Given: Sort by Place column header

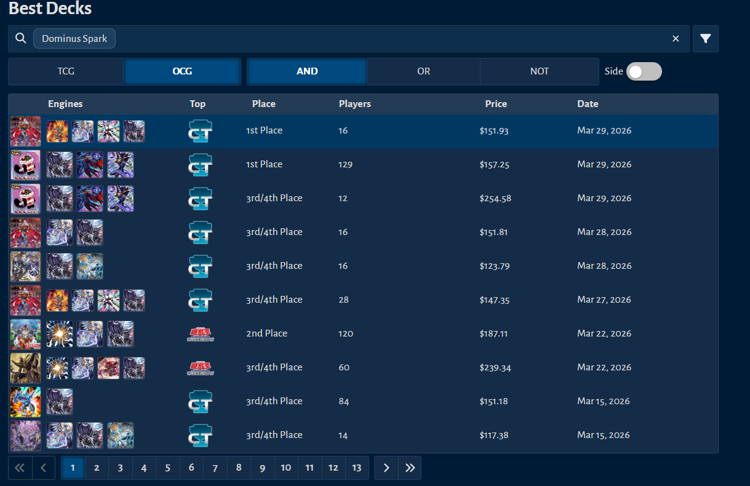Looking at the screenshot, I should (263, 104).
